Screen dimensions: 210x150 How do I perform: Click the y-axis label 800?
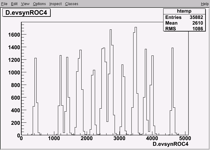point(16,85)
